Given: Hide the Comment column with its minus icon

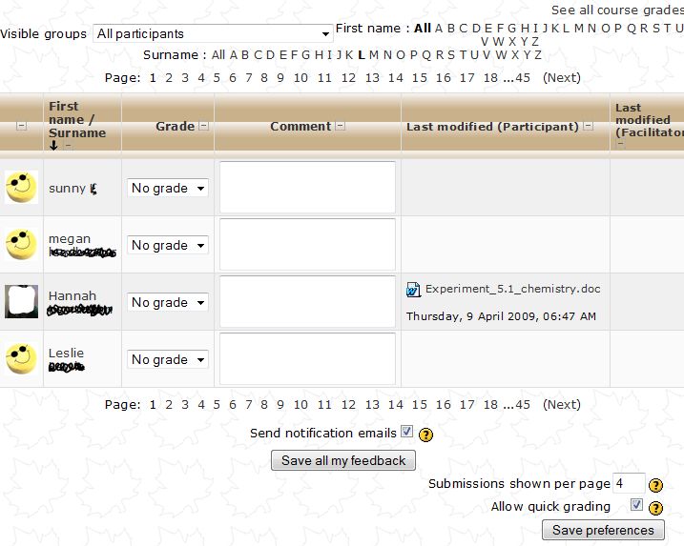Looking at the screenshot, I should pyautogui.click(x=341, y=126).
